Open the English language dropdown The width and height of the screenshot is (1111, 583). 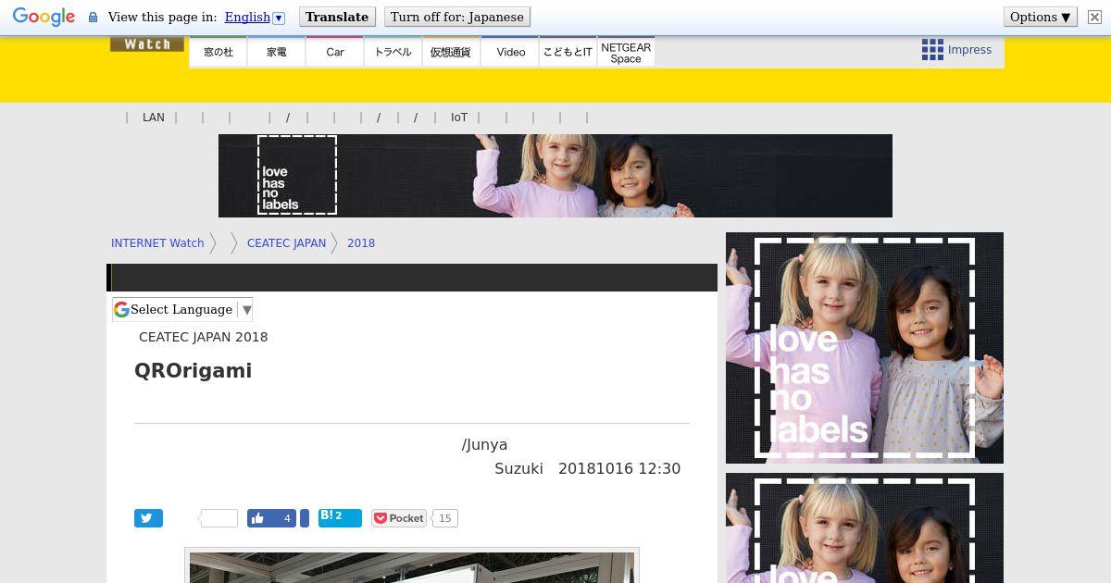pyautogui.click(x=255, y=17)
